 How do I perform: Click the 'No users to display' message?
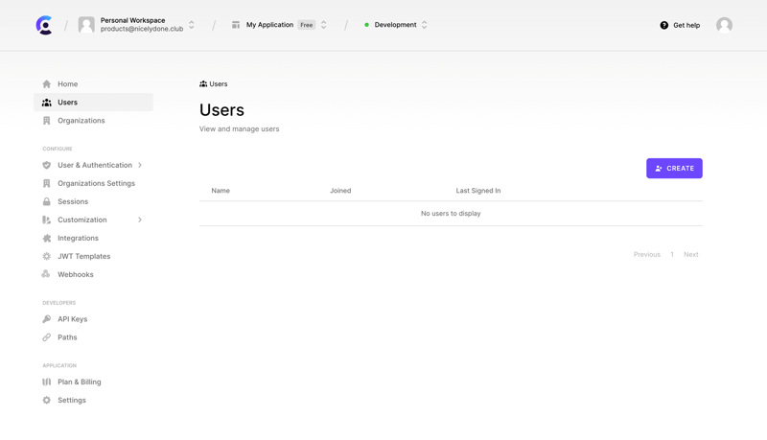pyautogui.click(x=451, y=214)
